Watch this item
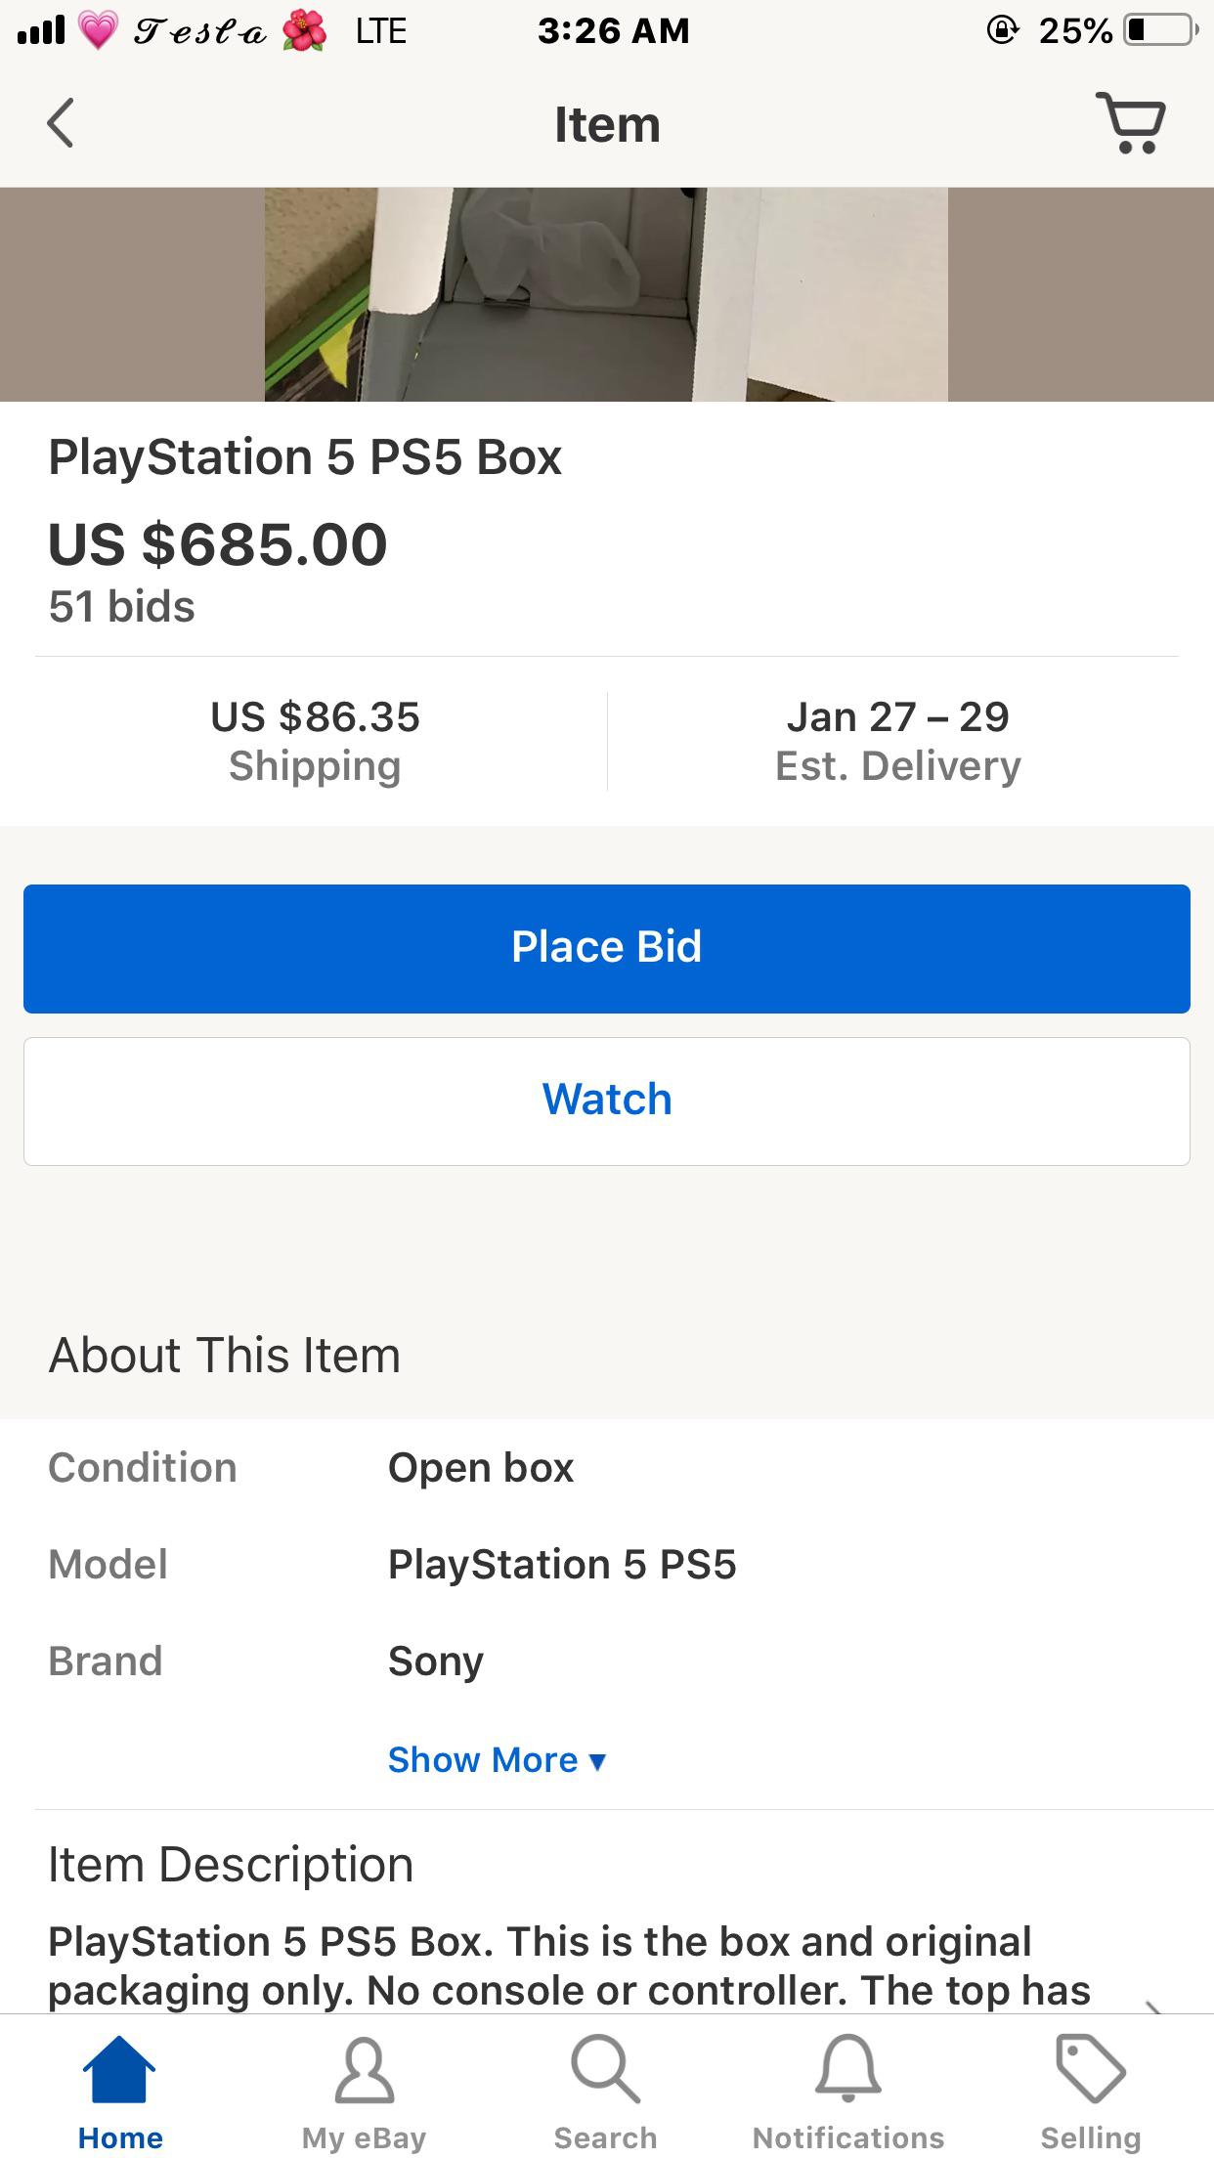This screenshot has height=2158, width=1214. tap(607, 1099)
